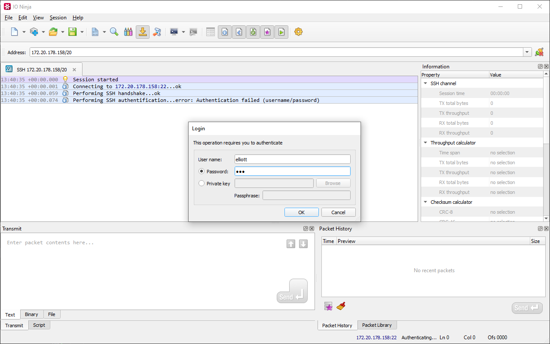The image size is (550, 344).
Task: Float the Information panel
Action: click(540, 67)
